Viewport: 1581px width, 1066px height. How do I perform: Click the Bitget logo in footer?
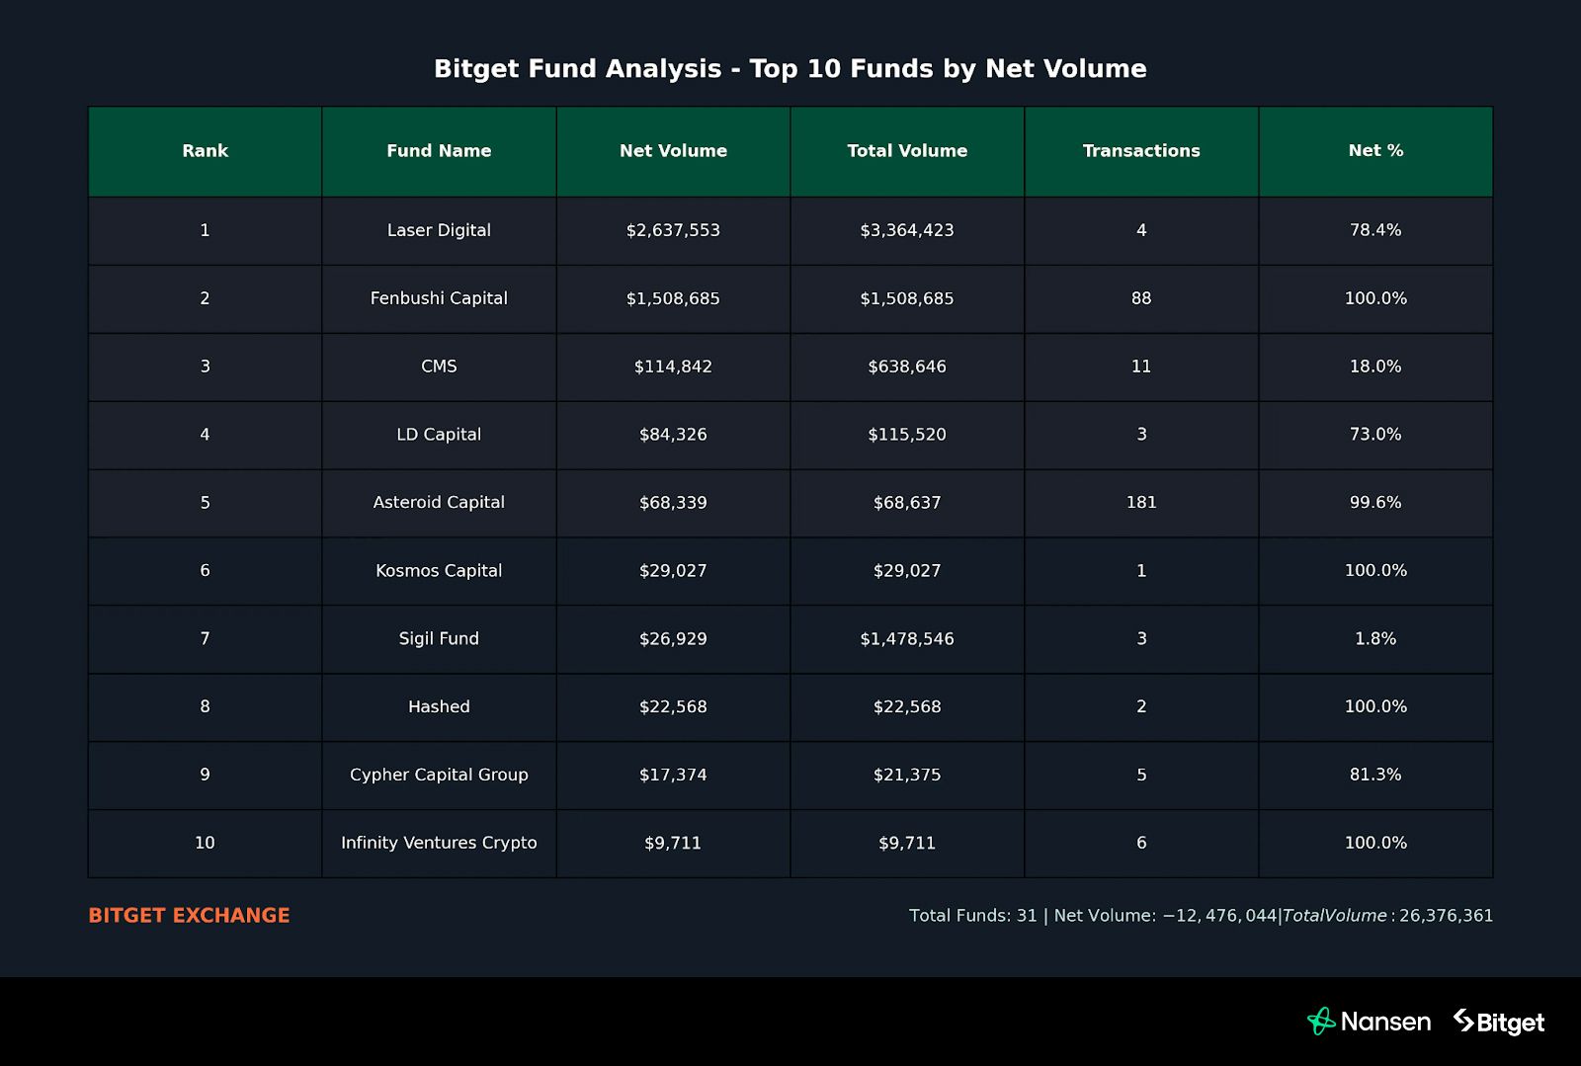[x=1499, y=1022]
